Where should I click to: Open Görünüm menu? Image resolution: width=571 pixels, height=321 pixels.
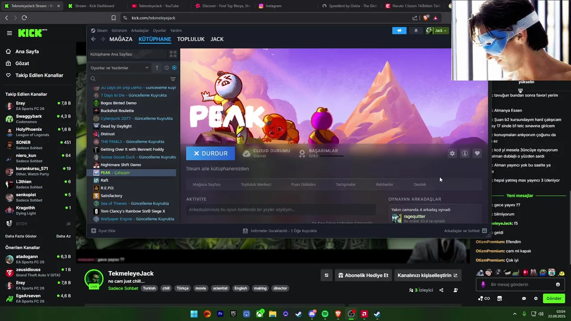point(119,31)
